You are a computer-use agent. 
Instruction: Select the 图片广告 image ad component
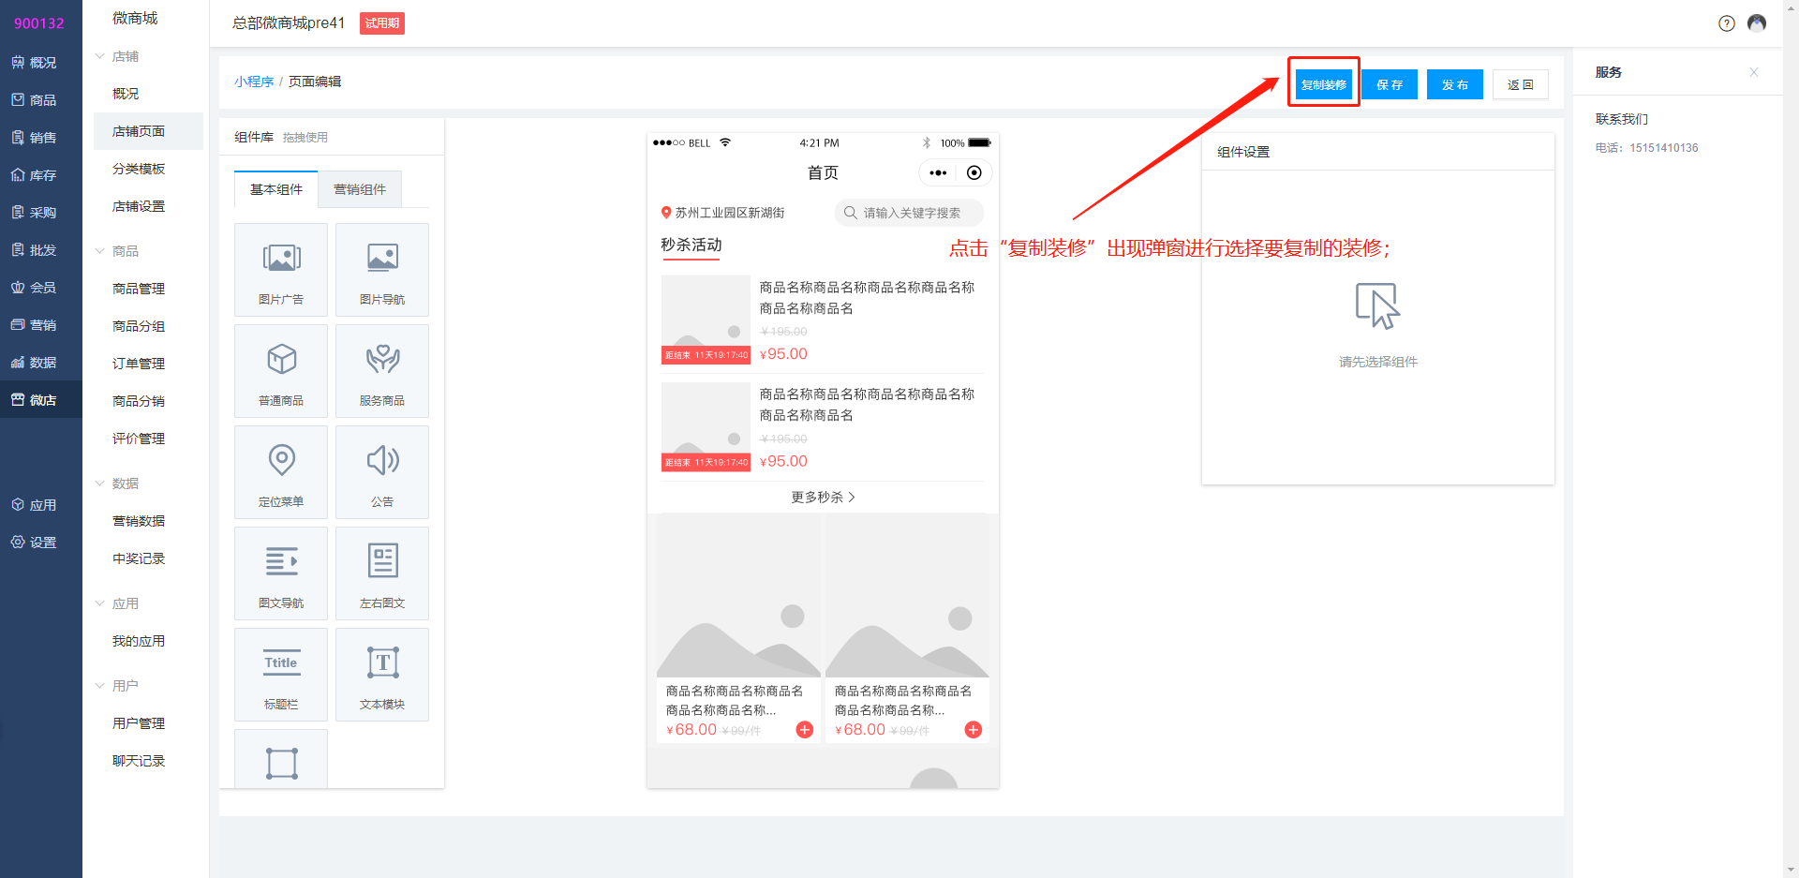(281, 269)
